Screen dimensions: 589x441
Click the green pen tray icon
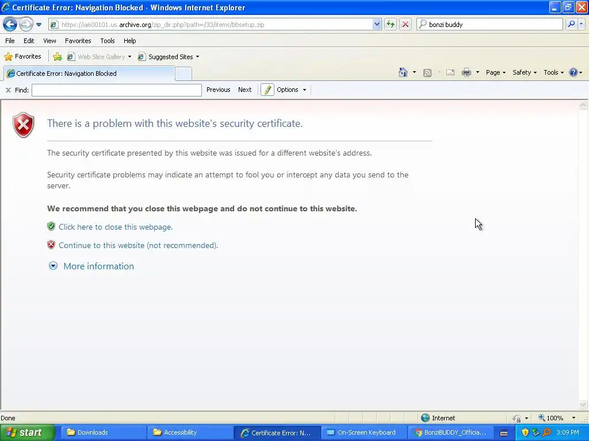(x=536, y=432)
